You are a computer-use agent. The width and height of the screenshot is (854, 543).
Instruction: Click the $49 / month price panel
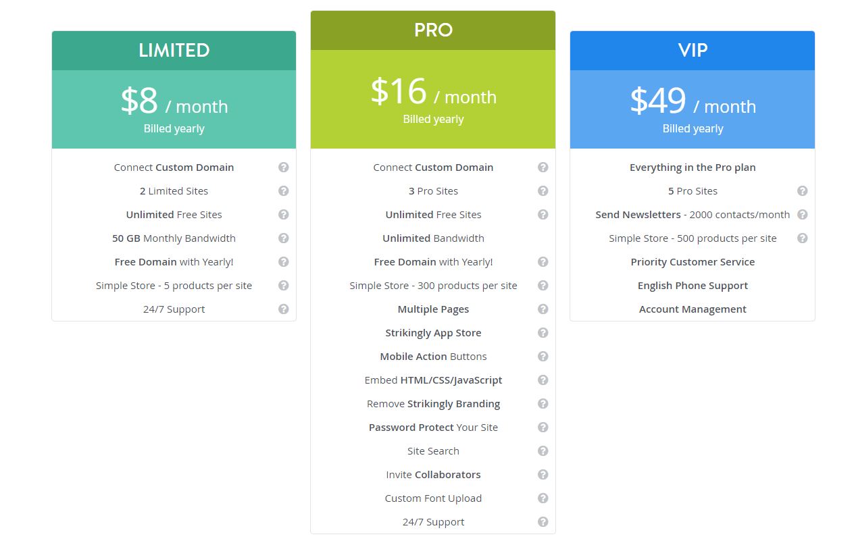pyautogui.click(x=693, y=109)
